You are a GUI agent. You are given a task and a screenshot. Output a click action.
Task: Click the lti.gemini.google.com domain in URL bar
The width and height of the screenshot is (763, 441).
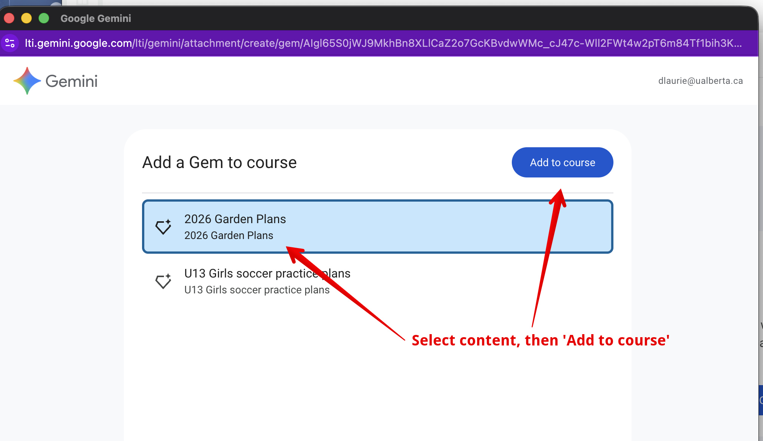(79, 43)
